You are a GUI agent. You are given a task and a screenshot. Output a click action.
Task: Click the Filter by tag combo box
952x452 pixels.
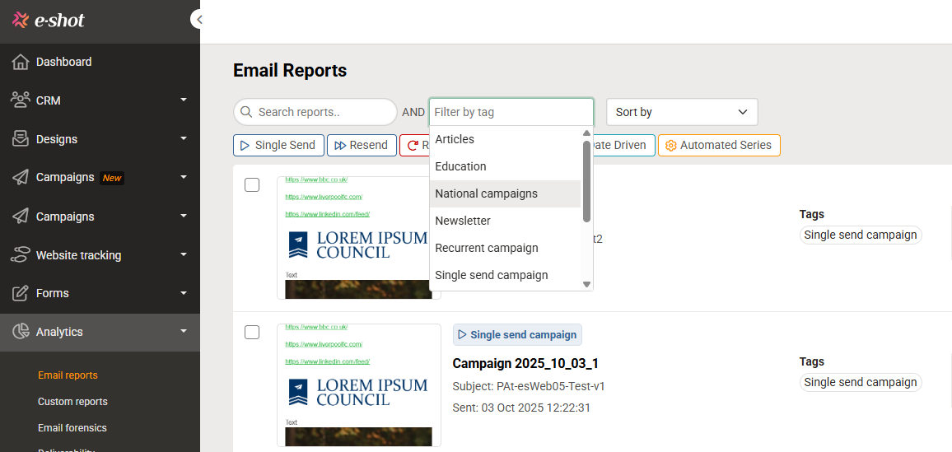[x=511, y=112]
